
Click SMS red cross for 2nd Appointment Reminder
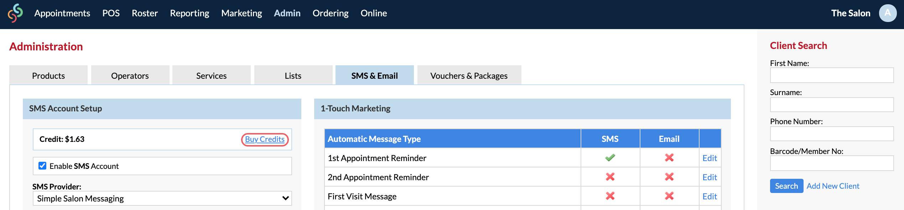[610, 177]
